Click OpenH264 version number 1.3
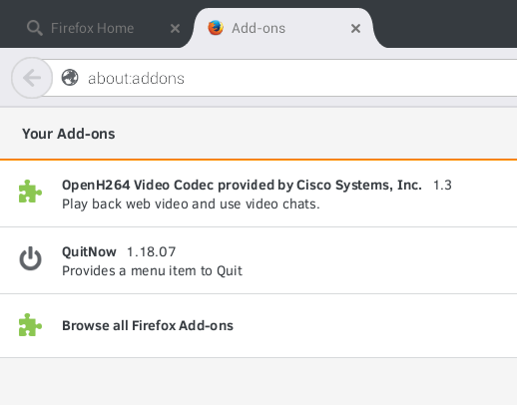 point(442,186)
